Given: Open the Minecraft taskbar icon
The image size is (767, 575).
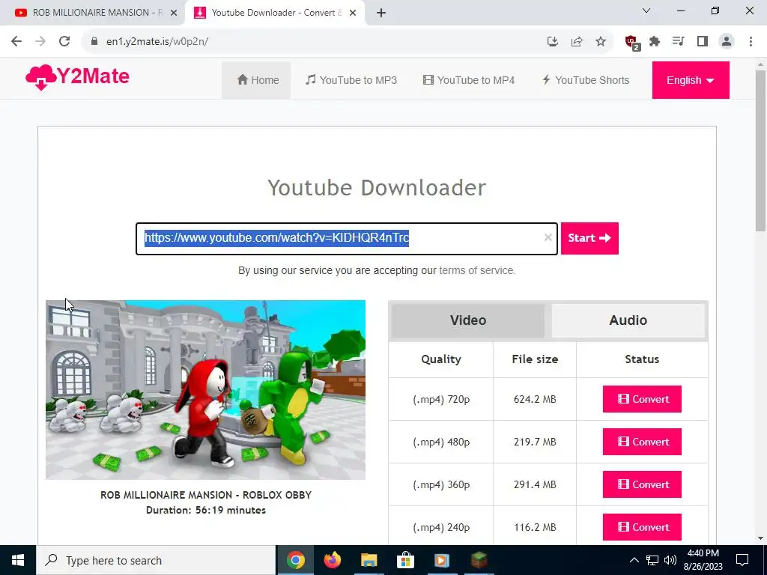Looking at the screenshot, I should (x=479, y=560).
